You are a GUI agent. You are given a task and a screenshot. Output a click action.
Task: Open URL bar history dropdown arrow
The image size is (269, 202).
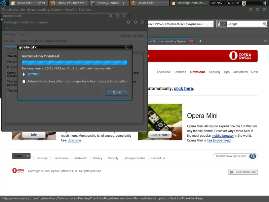tap(212, 24)
